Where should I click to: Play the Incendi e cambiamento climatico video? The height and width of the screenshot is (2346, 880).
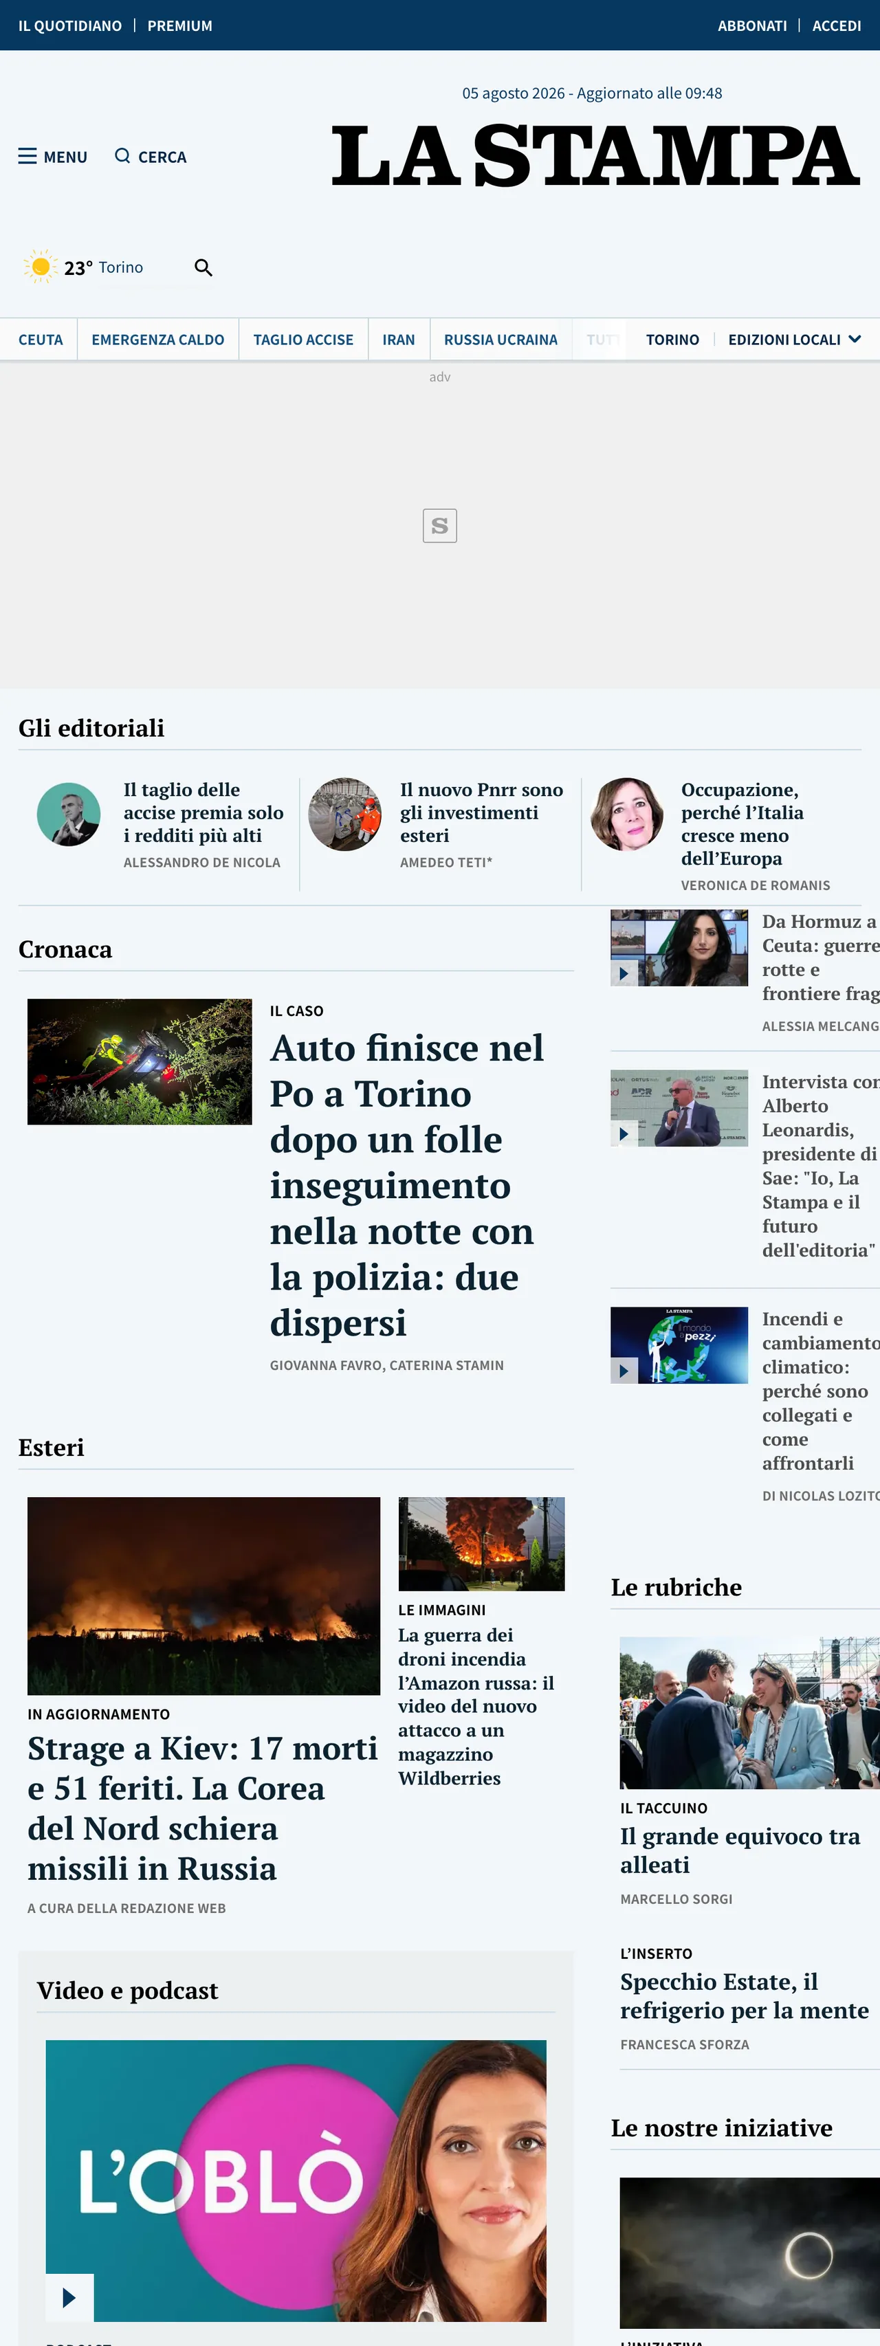click(624, 1370)
